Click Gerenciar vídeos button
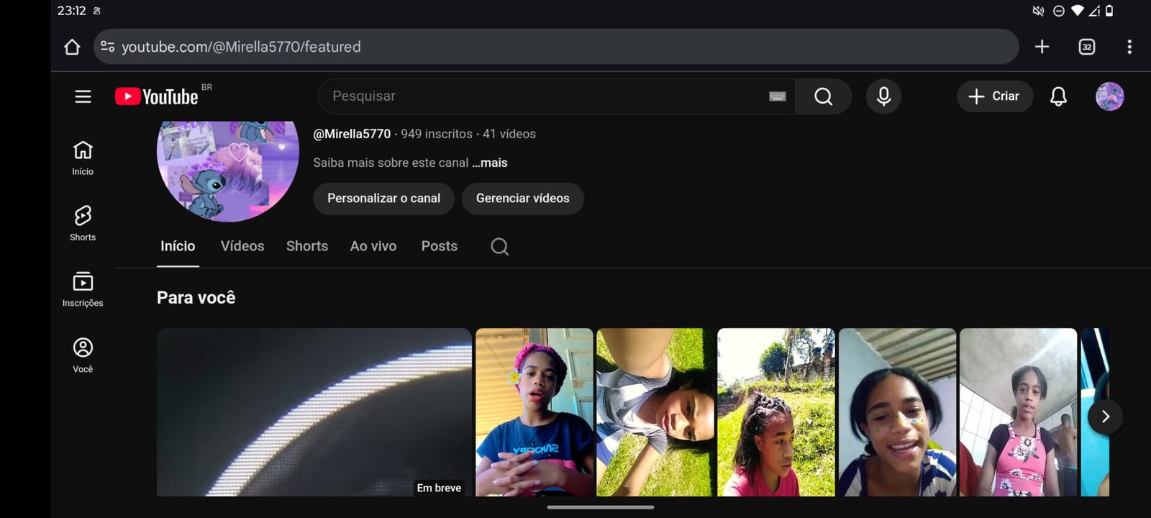 pyautogui.click(x=522, y=199)
